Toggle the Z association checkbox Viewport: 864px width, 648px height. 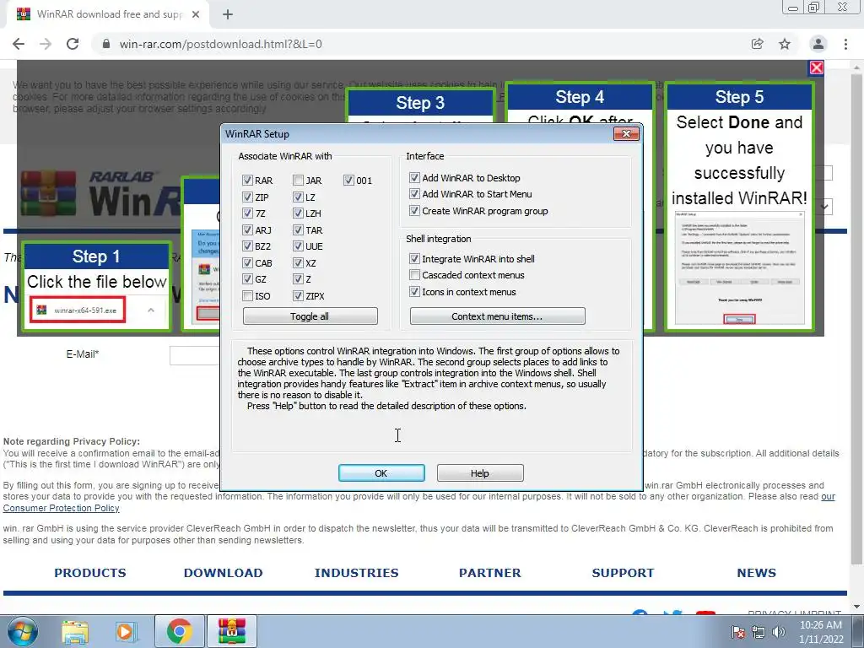[298, 279]
